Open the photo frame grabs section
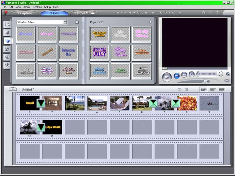235x176 pixels. (7, 49)
